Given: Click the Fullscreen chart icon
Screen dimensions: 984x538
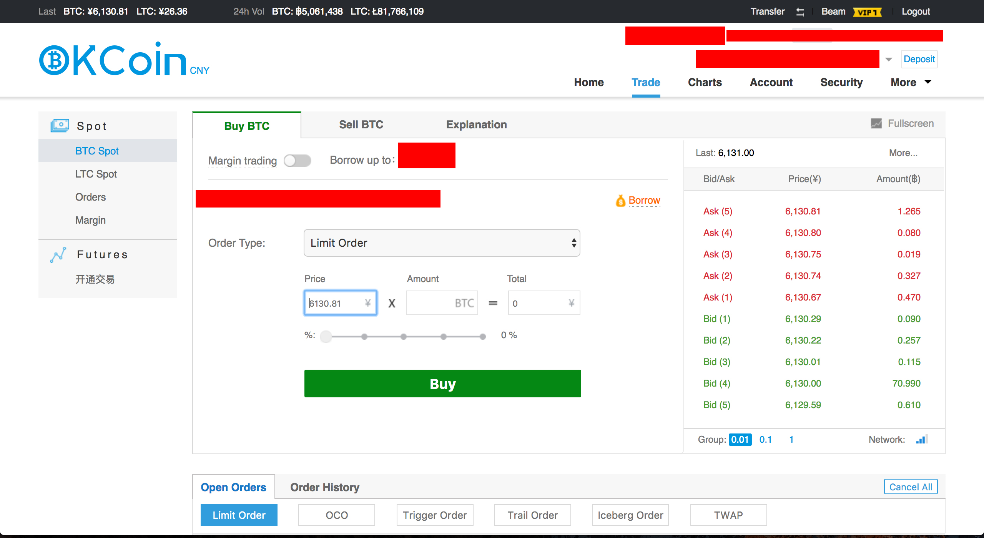Looking at the screenshot, I should [876, 123].
